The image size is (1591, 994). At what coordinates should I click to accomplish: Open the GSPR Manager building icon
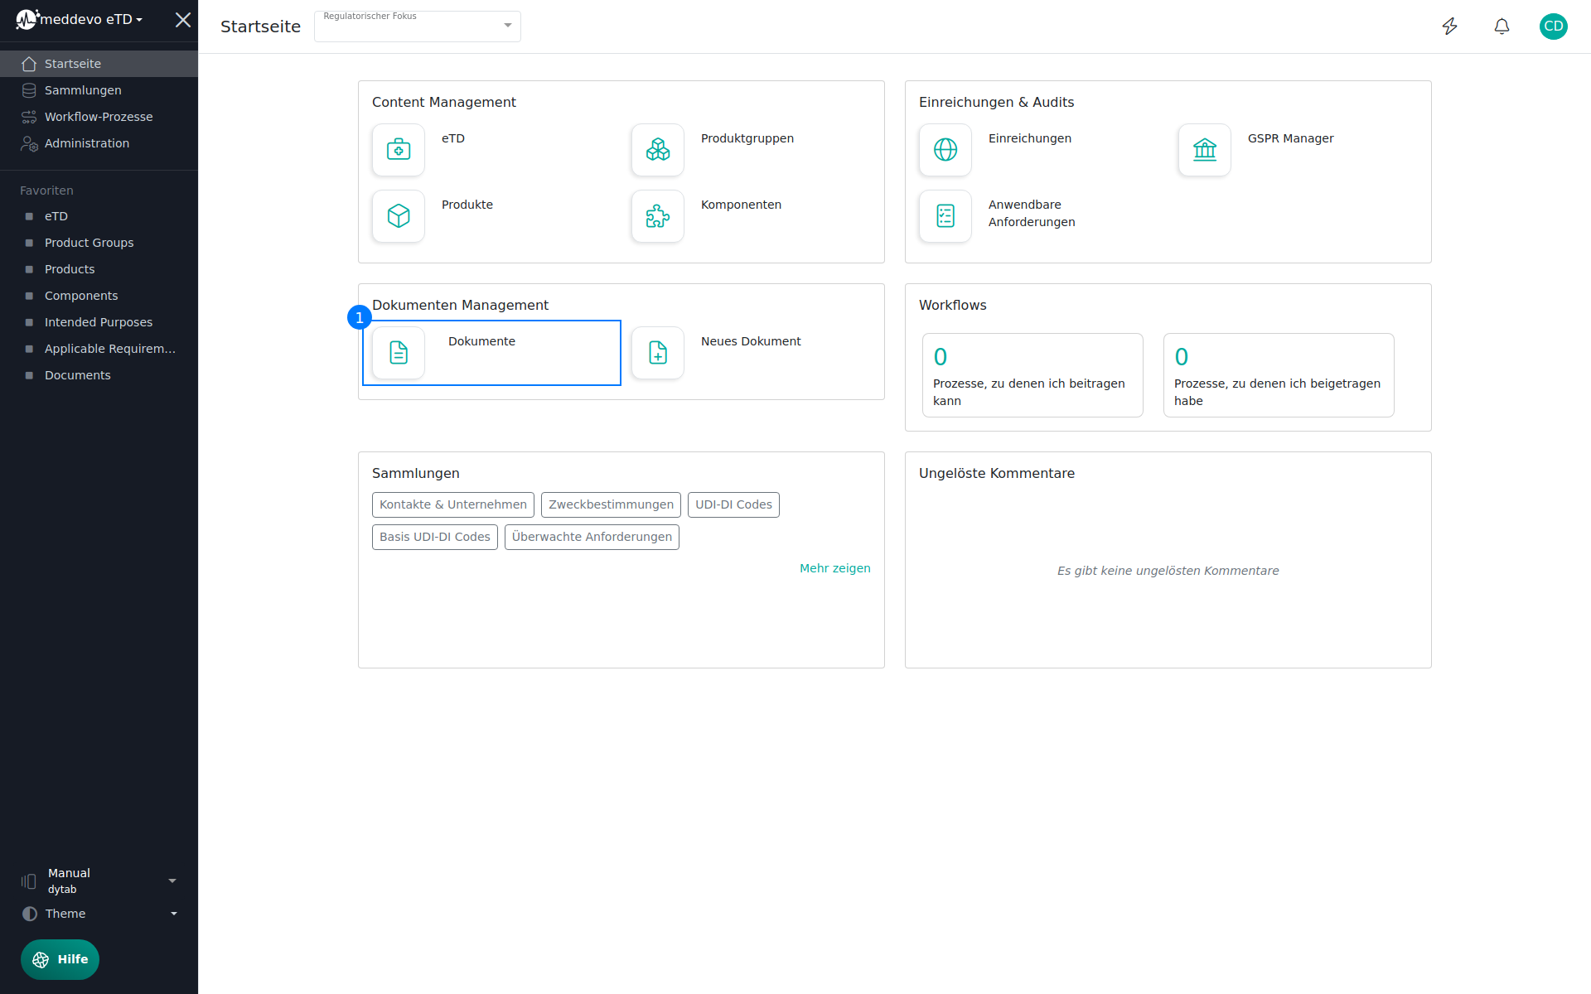click(x=1205, y=150)
